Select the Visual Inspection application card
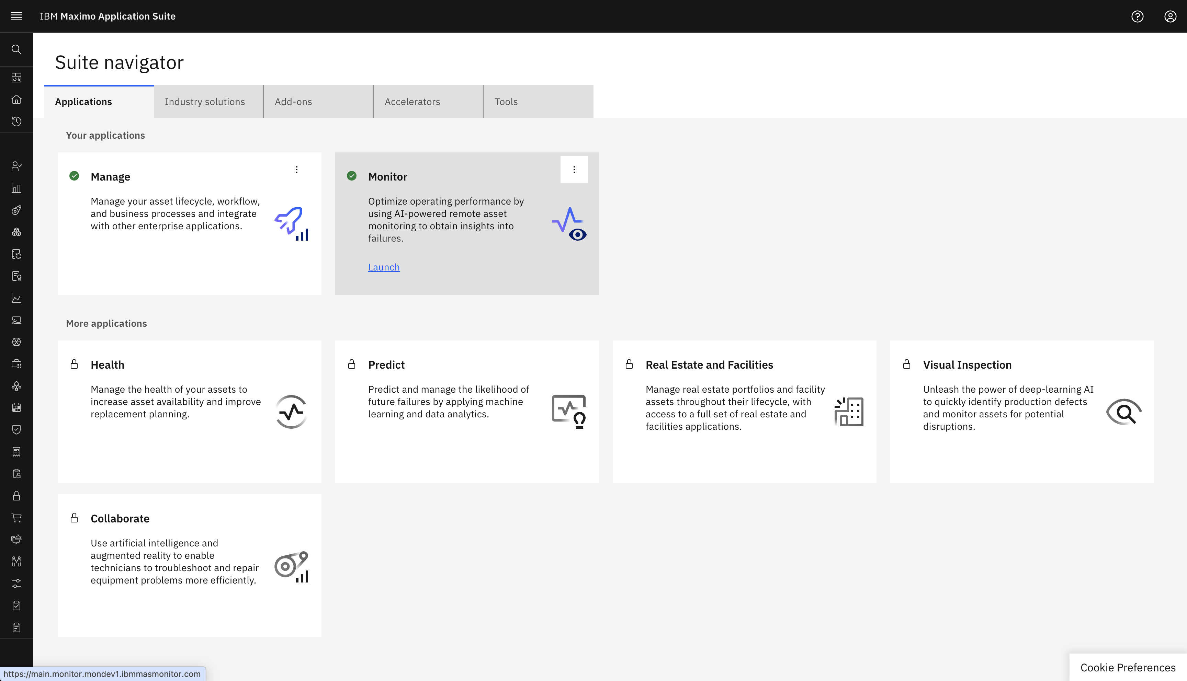Image resolution: width=1187 pixels, height=681 pixels. [1022, 412]
